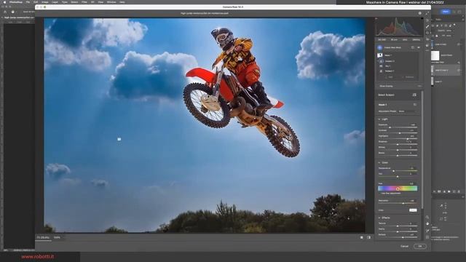Select the Masking tool in Camera Raw strip
The width and height of the screenshot is (466, 262).
(x=427, y=33)
